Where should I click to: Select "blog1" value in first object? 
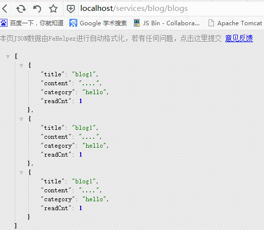pos(84,74)
